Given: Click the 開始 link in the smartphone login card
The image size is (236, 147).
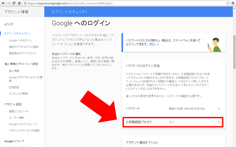Looking at the screenshot, I should 154,44.
